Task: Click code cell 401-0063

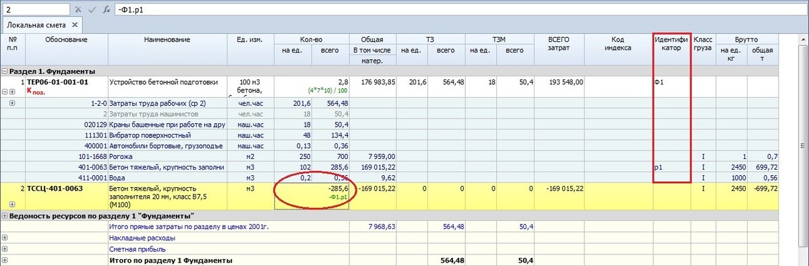Action: (66, 166)
